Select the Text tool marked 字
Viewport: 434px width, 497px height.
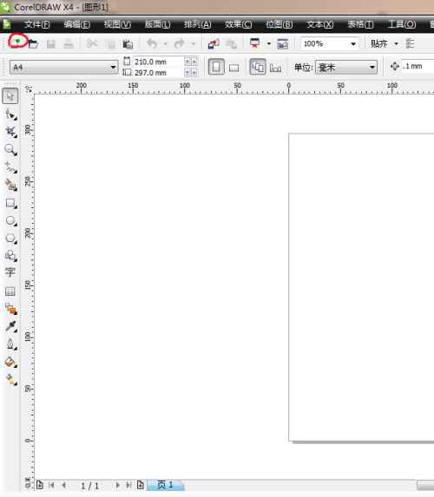coord(10,272)
